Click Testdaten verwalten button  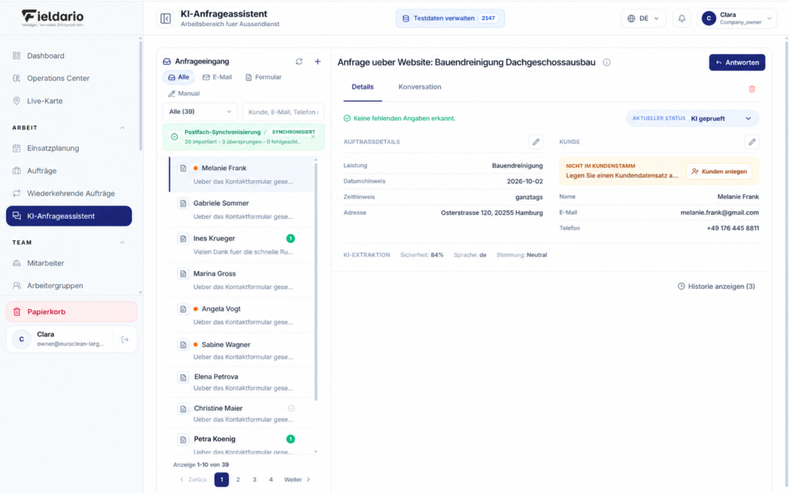point(450,18)
